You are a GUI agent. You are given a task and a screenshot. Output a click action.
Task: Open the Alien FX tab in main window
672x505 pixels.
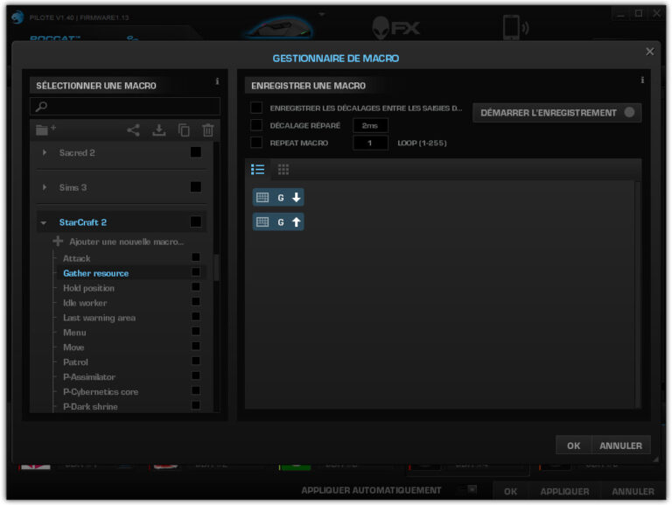click(396, 28)
